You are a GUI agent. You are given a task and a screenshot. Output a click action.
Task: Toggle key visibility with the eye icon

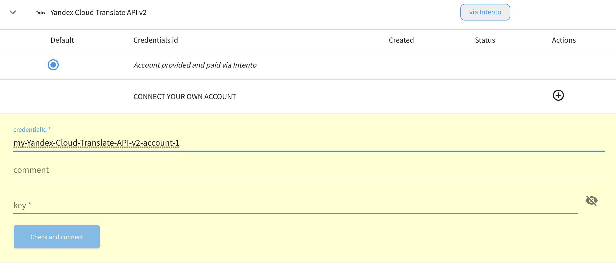point(592,200)
